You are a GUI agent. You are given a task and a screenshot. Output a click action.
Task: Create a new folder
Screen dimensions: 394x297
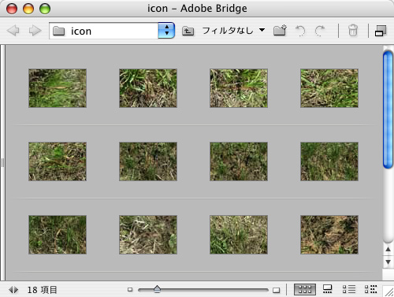280,31
